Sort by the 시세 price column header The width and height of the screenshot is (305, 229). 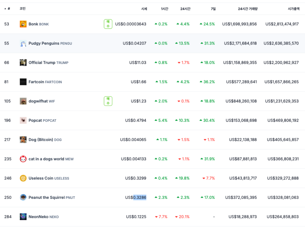coord(144,9)
